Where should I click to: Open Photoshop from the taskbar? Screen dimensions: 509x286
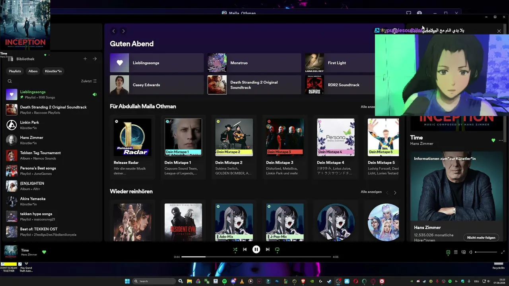277,281
